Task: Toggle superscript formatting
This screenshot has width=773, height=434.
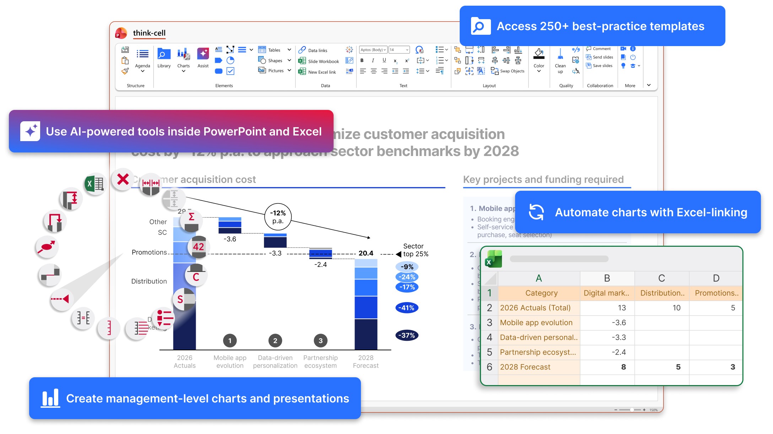Action: (407, 60)
